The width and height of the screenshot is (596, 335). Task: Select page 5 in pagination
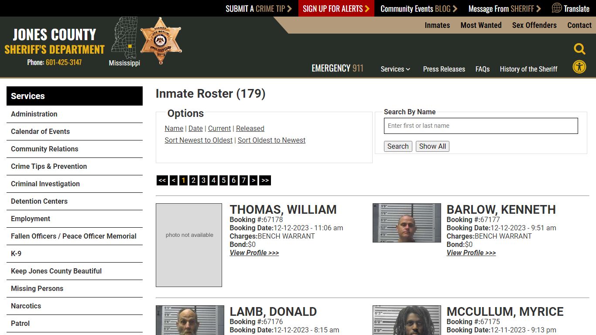[x=223, y=180]
